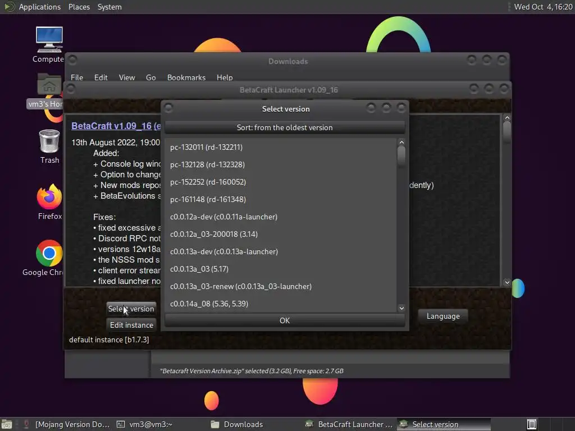
Task: Select version pc-132011 (rd-132211)
Action: 281,147
